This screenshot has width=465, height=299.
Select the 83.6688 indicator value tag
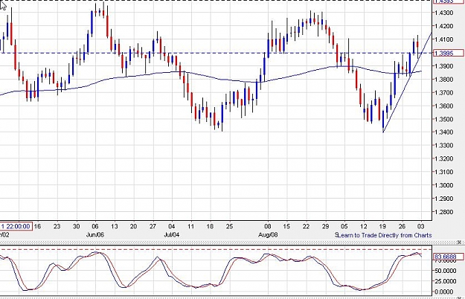point(448,257)
